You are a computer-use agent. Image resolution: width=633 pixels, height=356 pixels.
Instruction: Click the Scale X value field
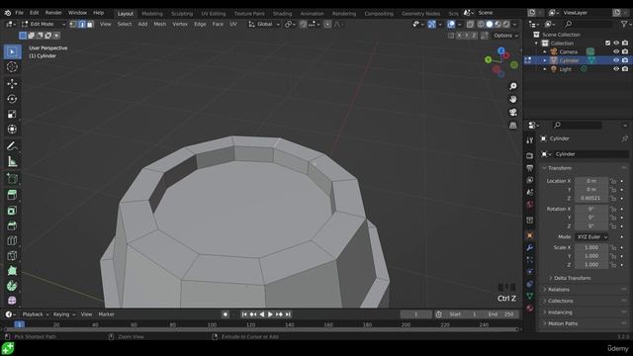(591, 247)
